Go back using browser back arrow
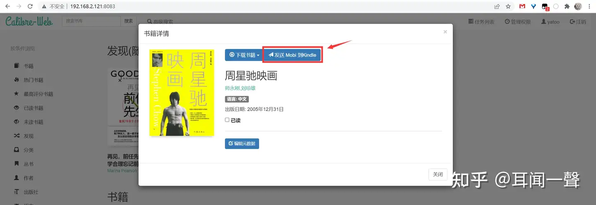The height and width of the screenshot is (205, 596). click(7, 7)
